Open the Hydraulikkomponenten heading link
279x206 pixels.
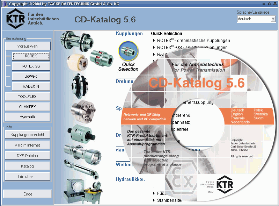(x=130, y=179)
